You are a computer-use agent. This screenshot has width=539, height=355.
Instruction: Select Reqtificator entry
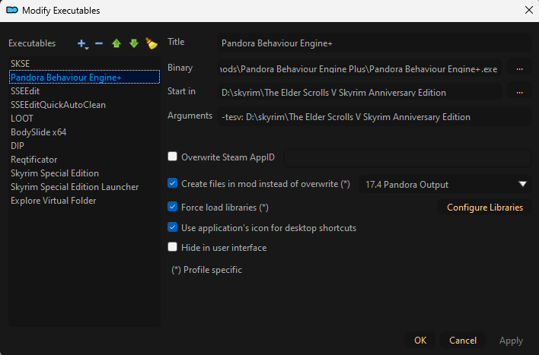pos(85,160)
